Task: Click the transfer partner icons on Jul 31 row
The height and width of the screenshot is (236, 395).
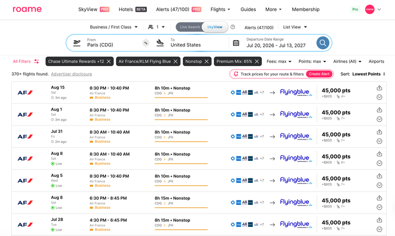Action: pyautogui.click(x=247, y=137)
